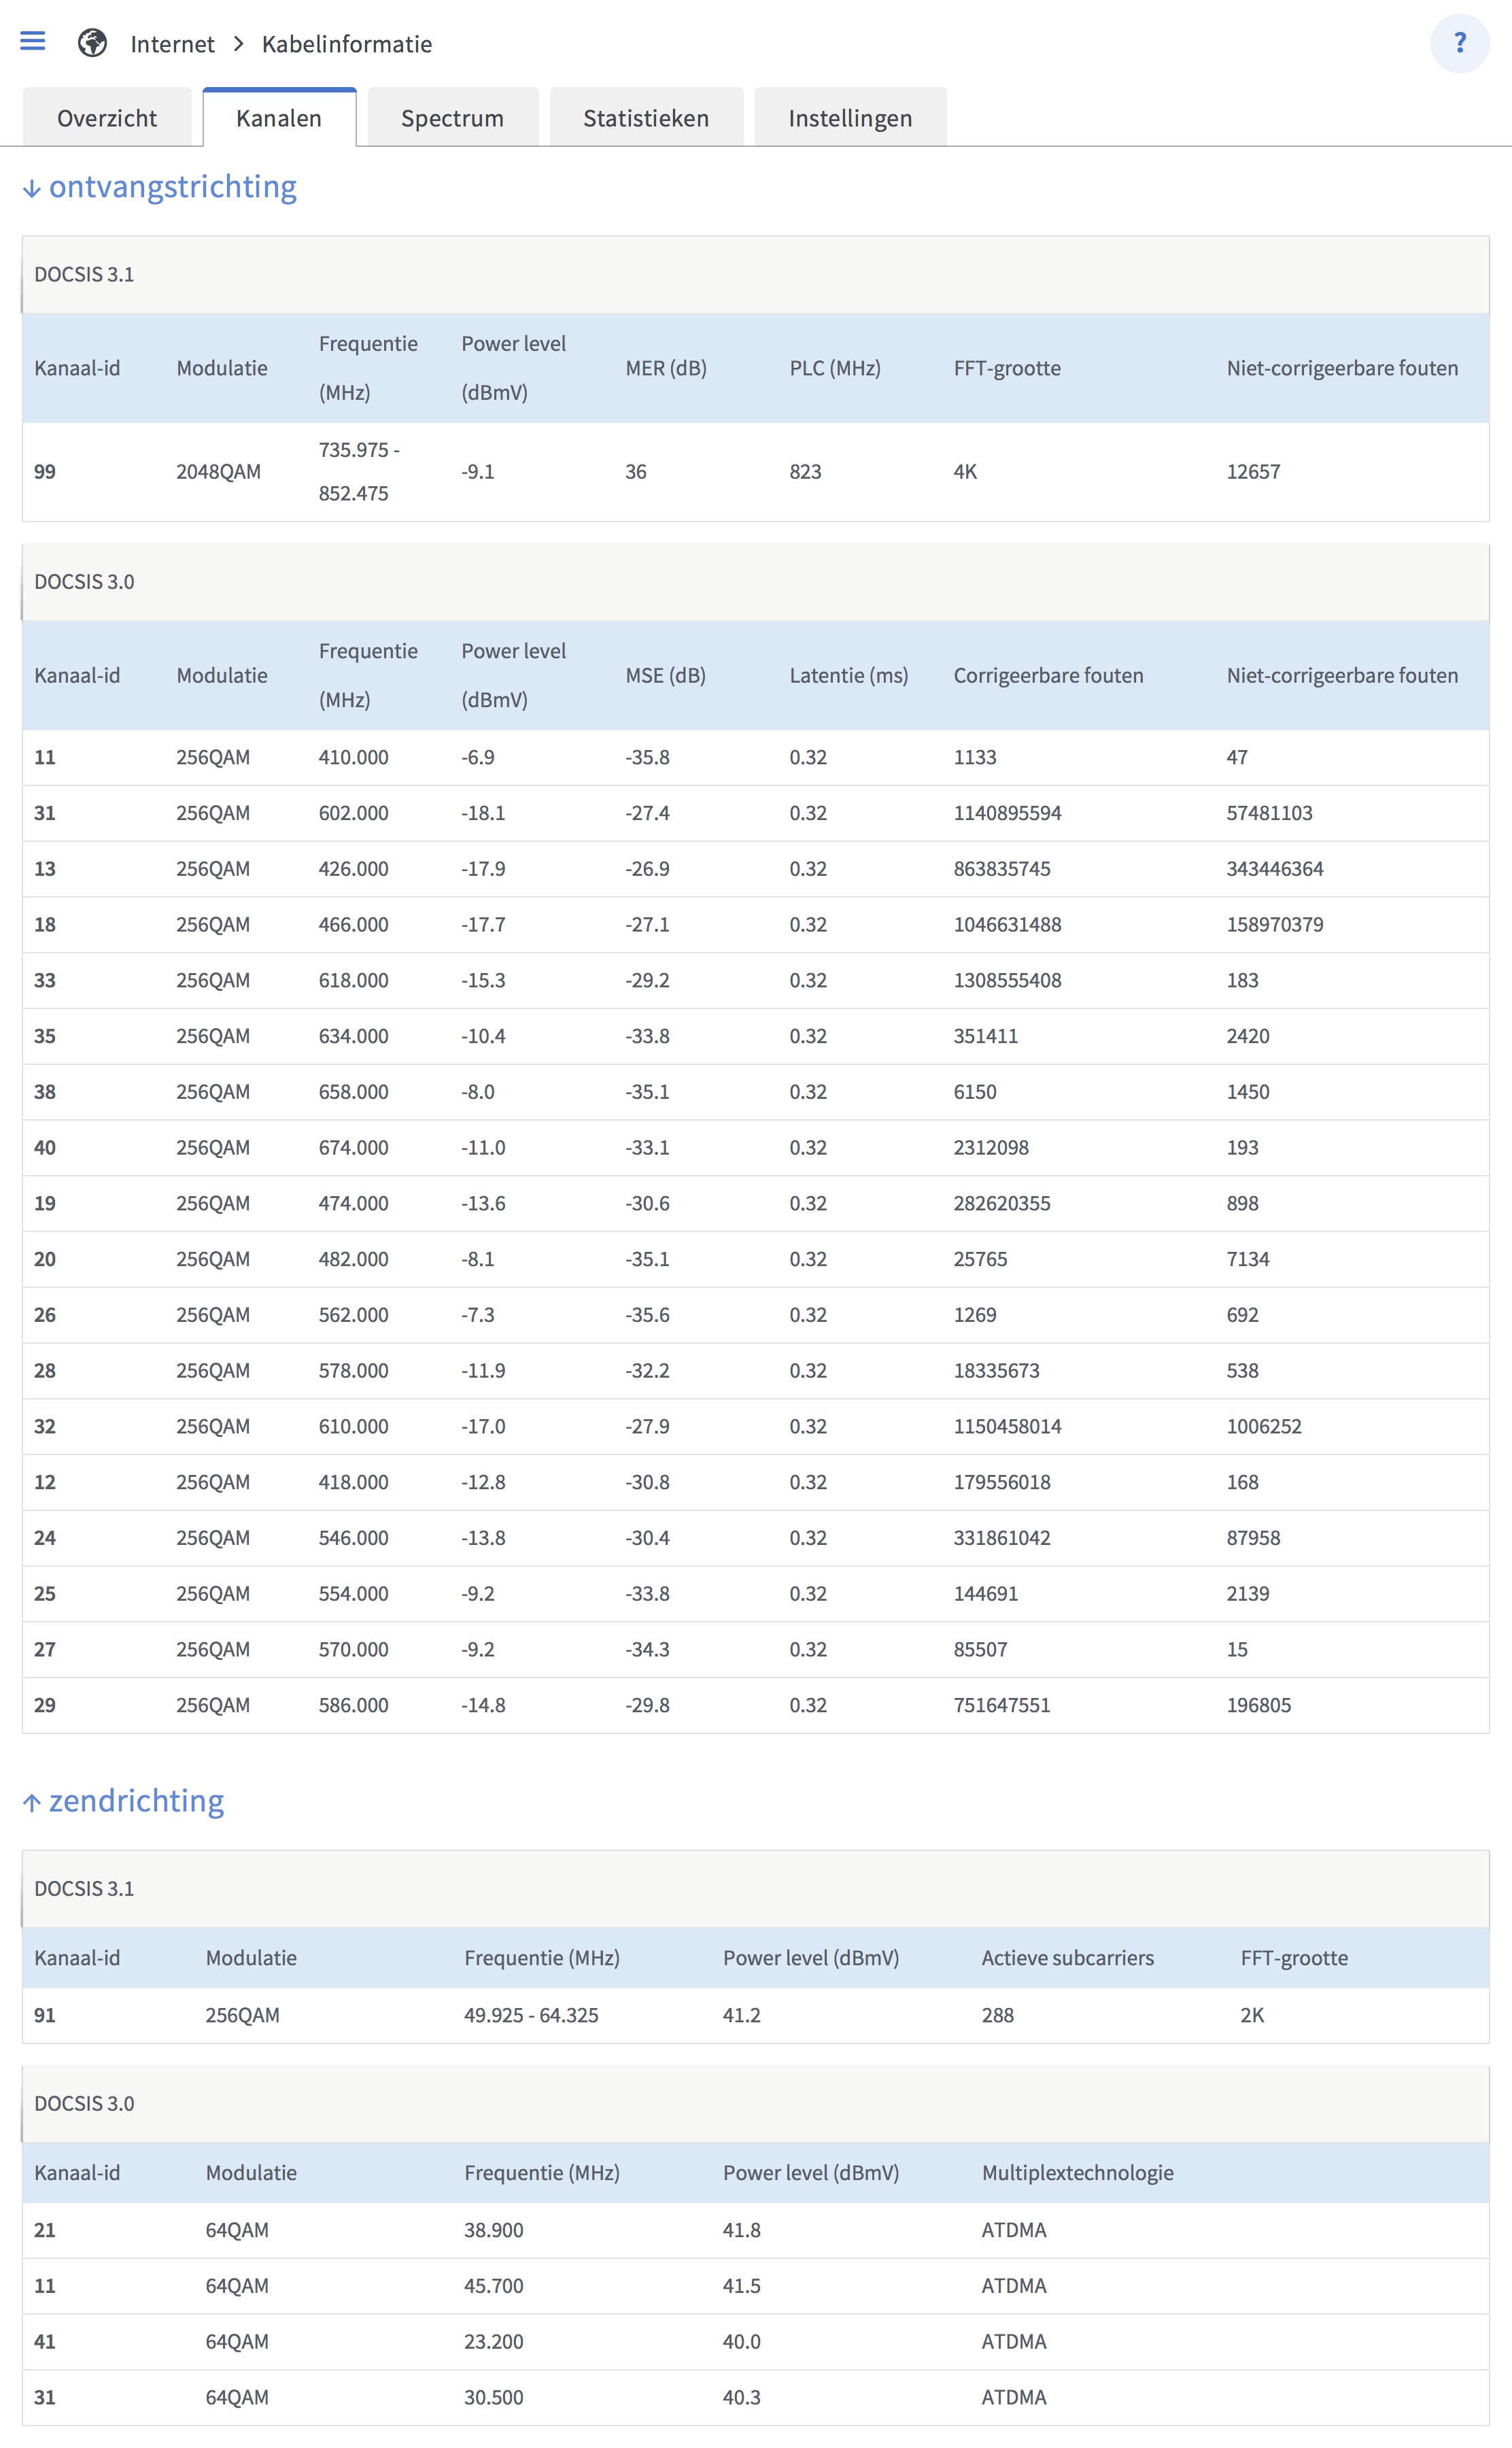Click the up arrow beside zendrichting
Viewport: 1512px width, 2448px height.
click(32, 1803)
